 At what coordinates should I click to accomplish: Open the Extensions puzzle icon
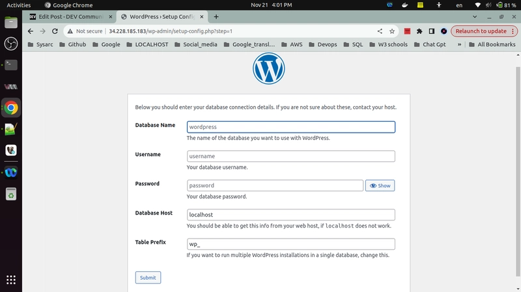pos(419,31)
